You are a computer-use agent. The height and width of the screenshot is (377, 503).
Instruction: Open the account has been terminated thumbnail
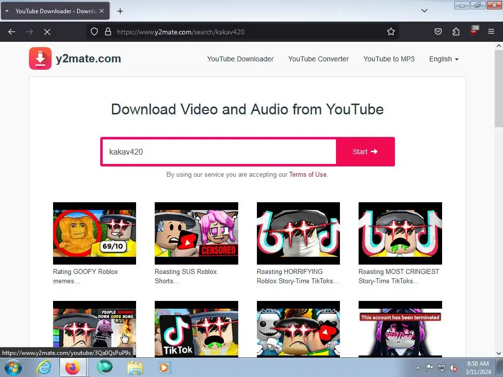pyautogui.click(x=400, y=328)
